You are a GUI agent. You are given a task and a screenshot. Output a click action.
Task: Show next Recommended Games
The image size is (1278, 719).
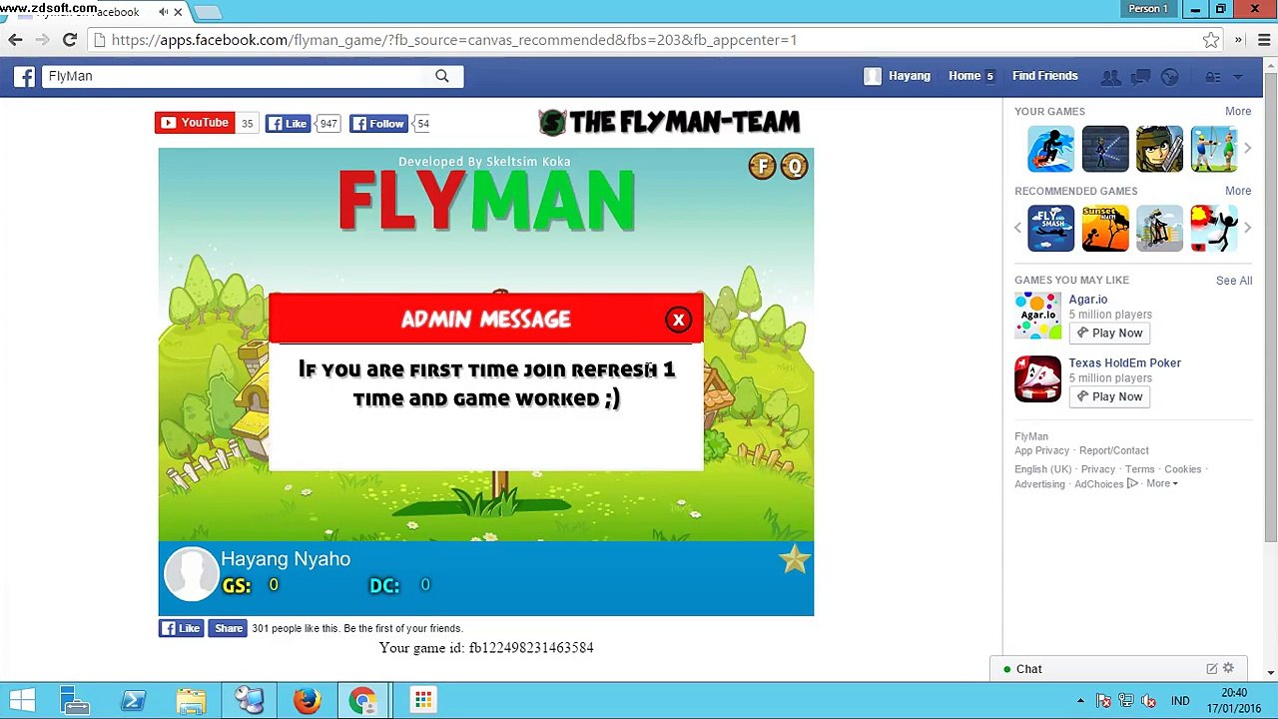pos(1247,228)
